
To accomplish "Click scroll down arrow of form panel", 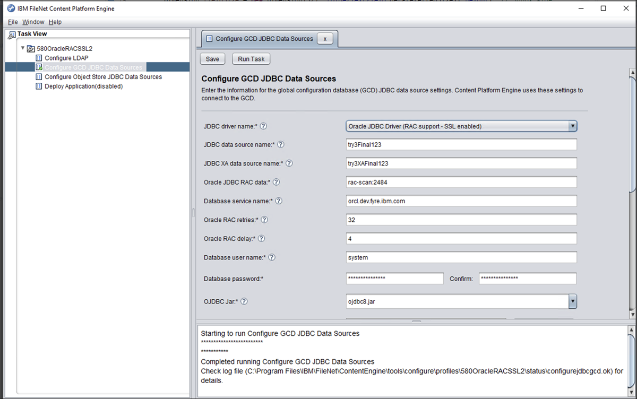I will (632, 315).
